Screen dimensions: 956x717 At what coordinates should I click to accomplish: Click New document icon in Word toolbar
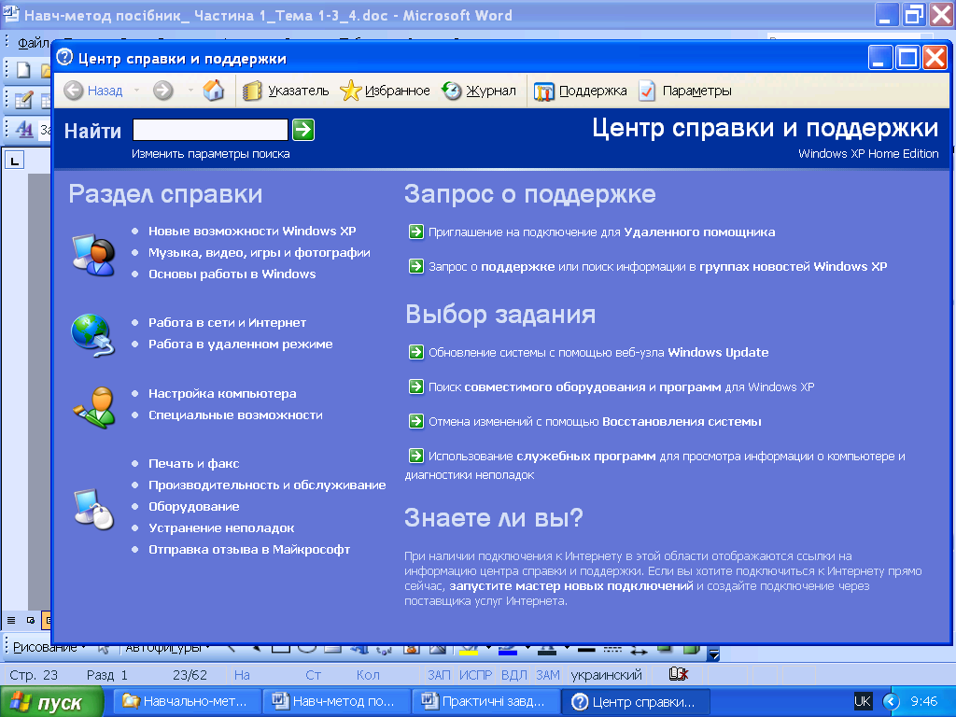coord(23,70)
